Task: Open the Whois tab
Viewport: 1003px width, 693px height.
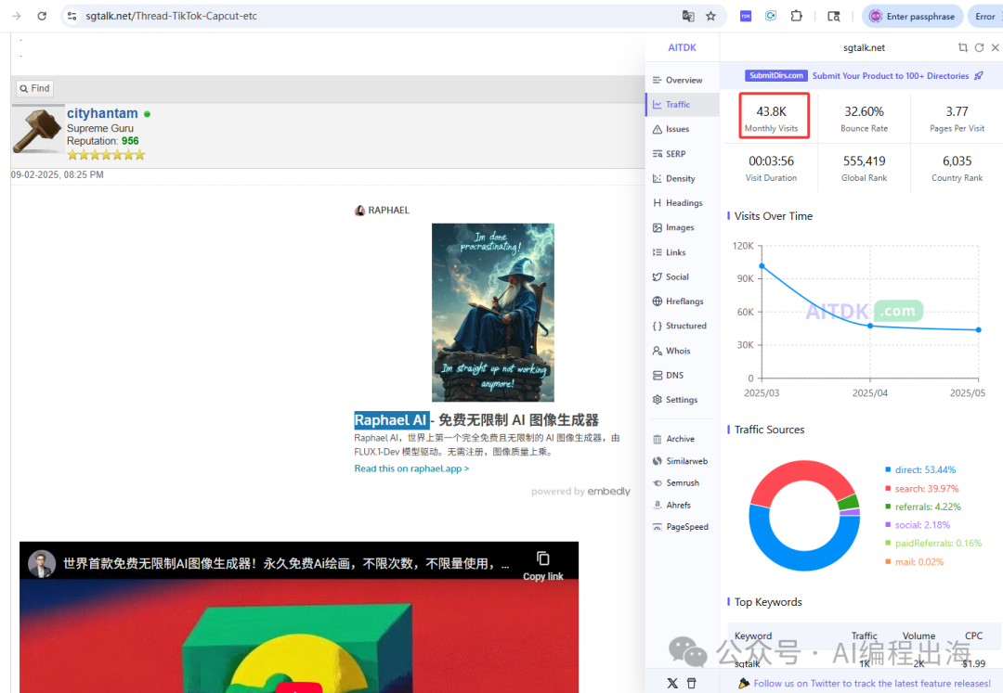Action: click(683, 351)
